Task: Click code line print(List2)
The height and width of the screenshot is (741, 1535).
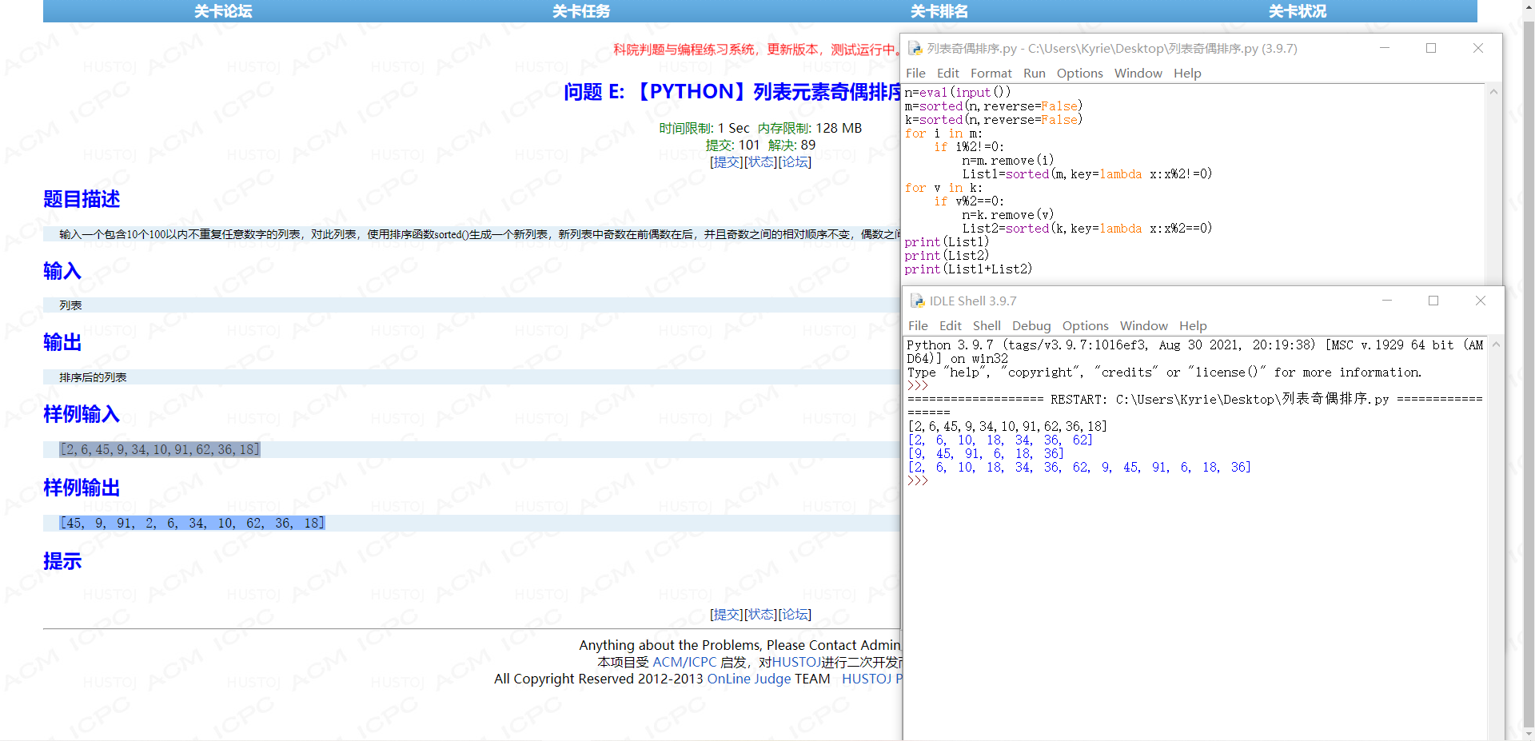Action: 947,256
